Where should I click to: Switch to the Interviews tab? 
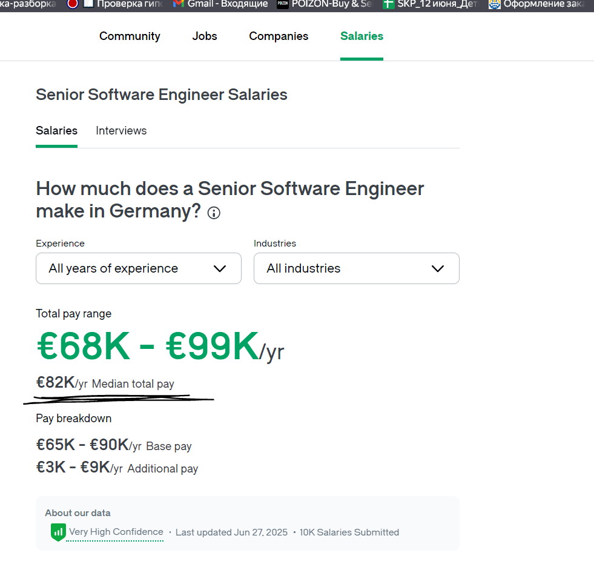pyautogui.click(x=121, y=131)
